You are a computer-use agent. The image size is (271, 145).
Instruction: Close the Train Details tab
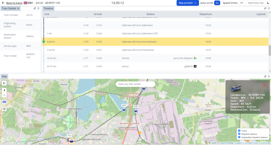pos(18,8)
